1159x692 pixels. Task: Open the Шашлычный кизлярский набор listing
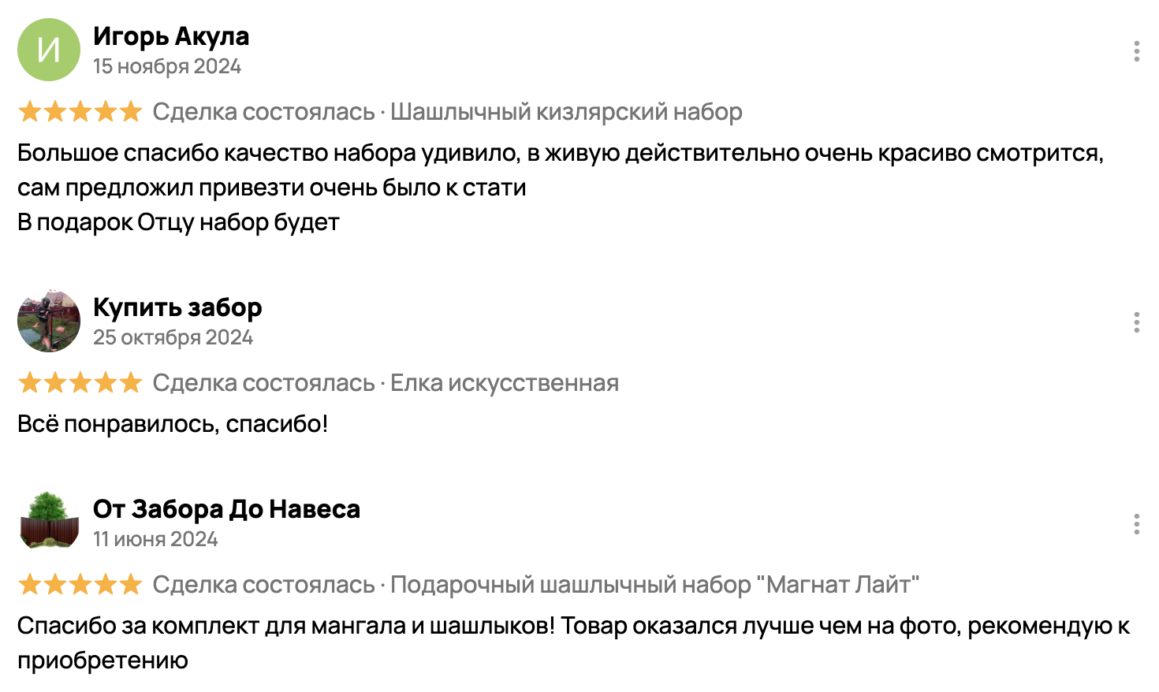(566, 112)
